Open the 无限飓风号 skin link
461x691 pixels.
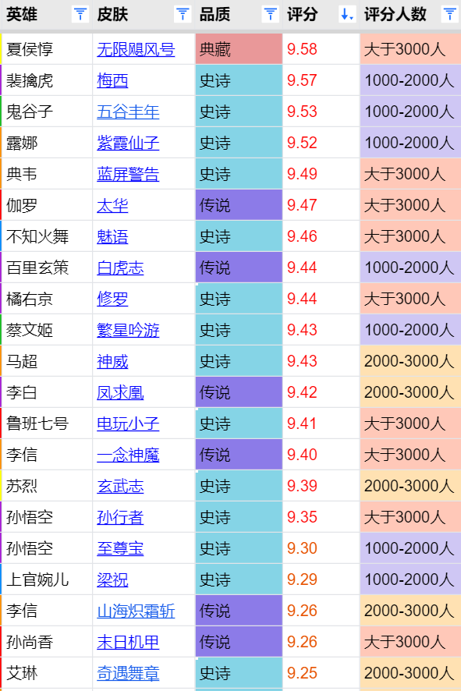point(136,49)
